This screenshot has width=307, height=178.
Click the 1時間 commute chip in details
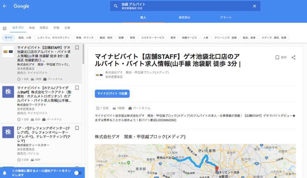(119, 108)
